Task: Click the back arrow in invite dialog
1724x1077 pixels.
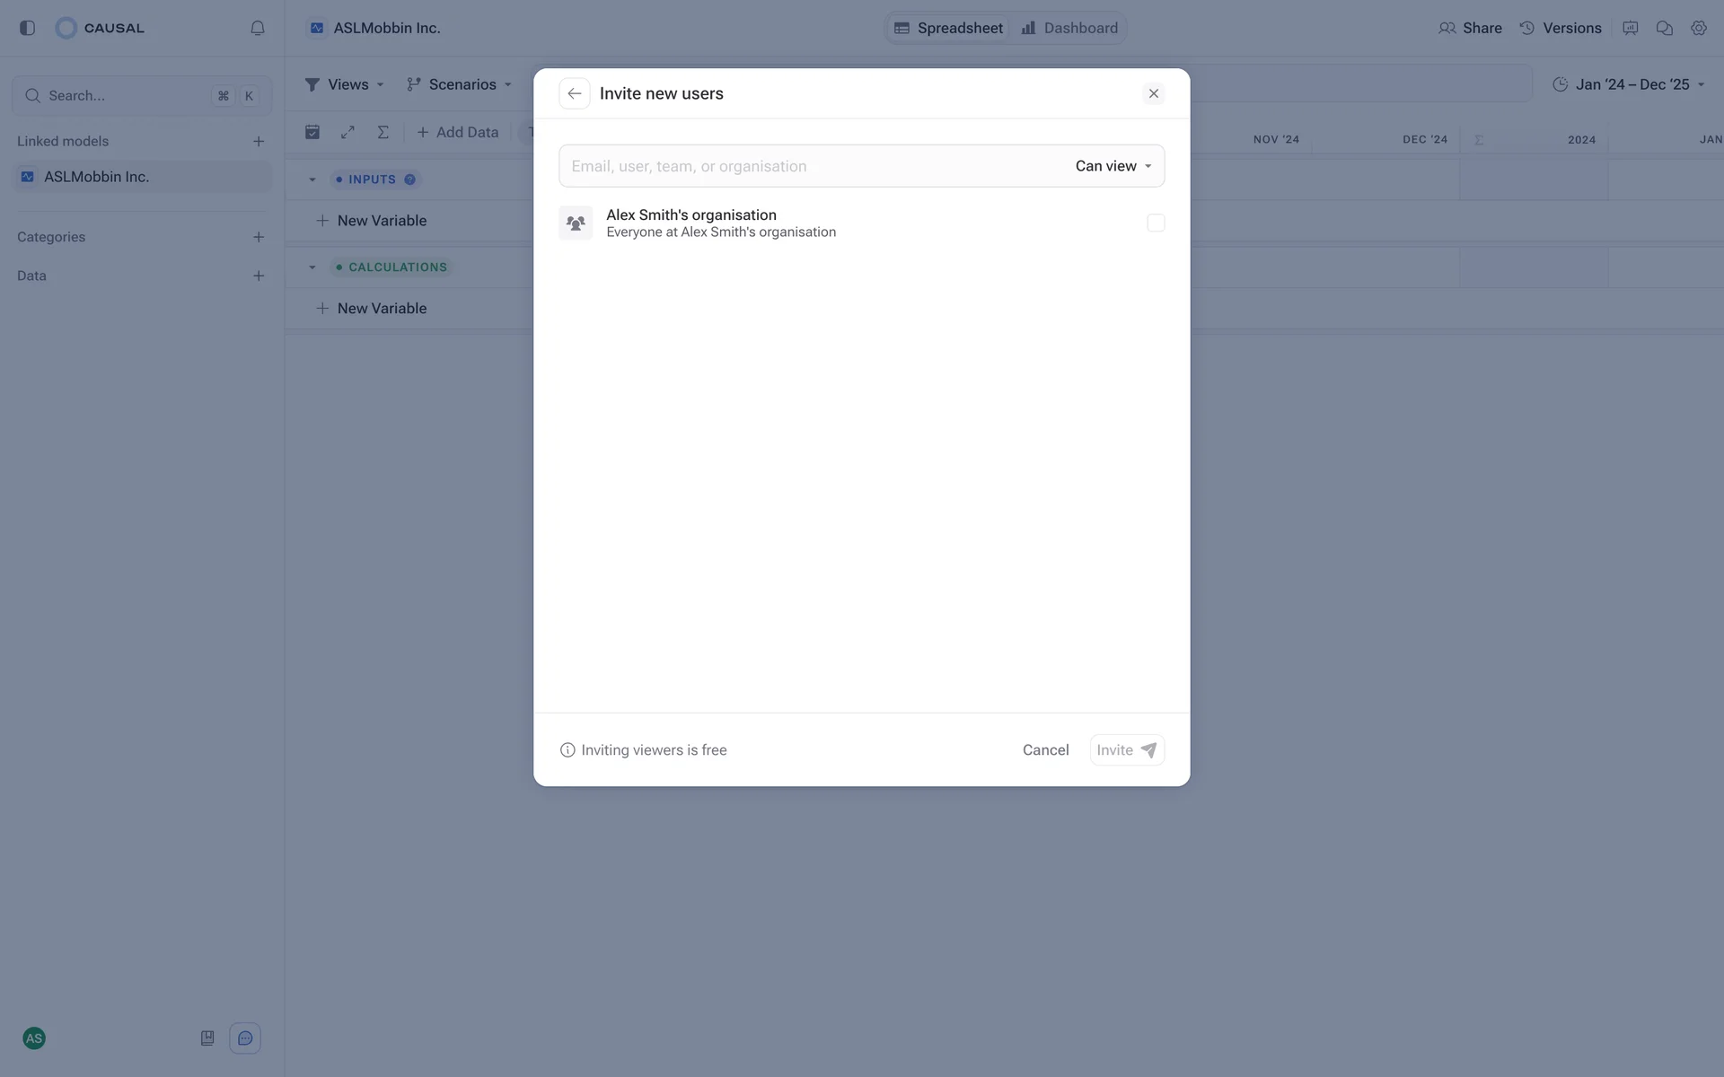Action: click(574, 93)
